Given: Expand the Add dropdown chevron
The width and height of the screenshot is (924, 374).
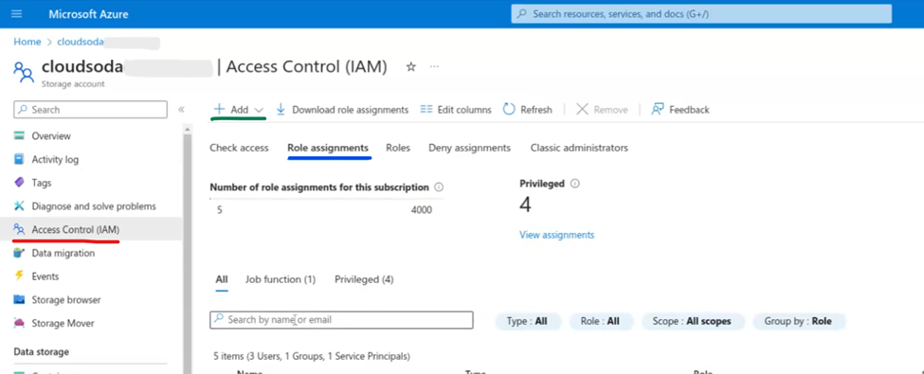Looking at the screenshot, I should [259, 110].
